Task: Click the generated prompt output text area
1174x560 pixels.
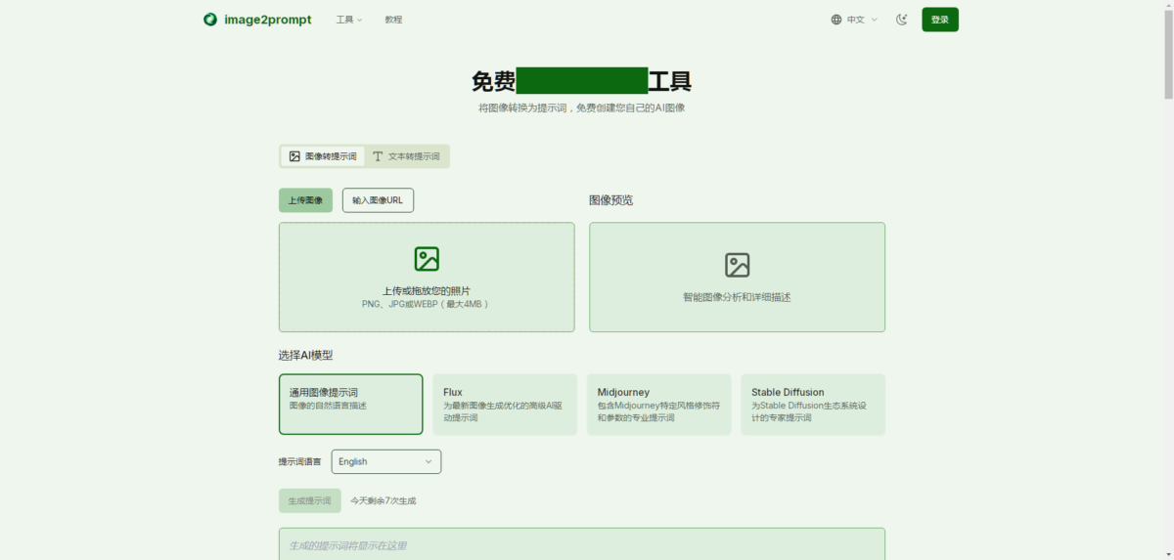Action: coord(581,544)
